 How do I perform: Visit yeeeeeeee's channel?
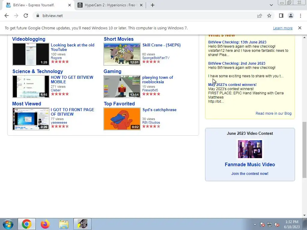[x=59, y=122]
